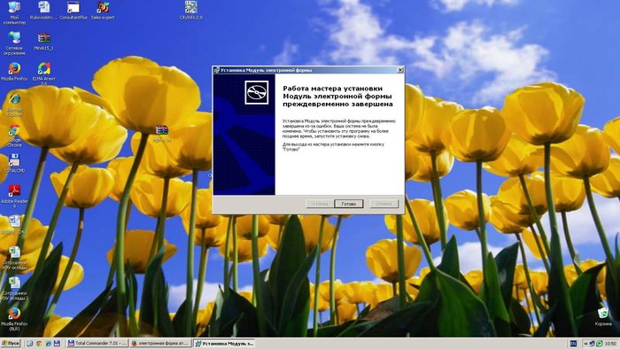
Task: Open Сотрудники ИЭУ склады spreadsheet icon
Action: [x=14, y=258]
